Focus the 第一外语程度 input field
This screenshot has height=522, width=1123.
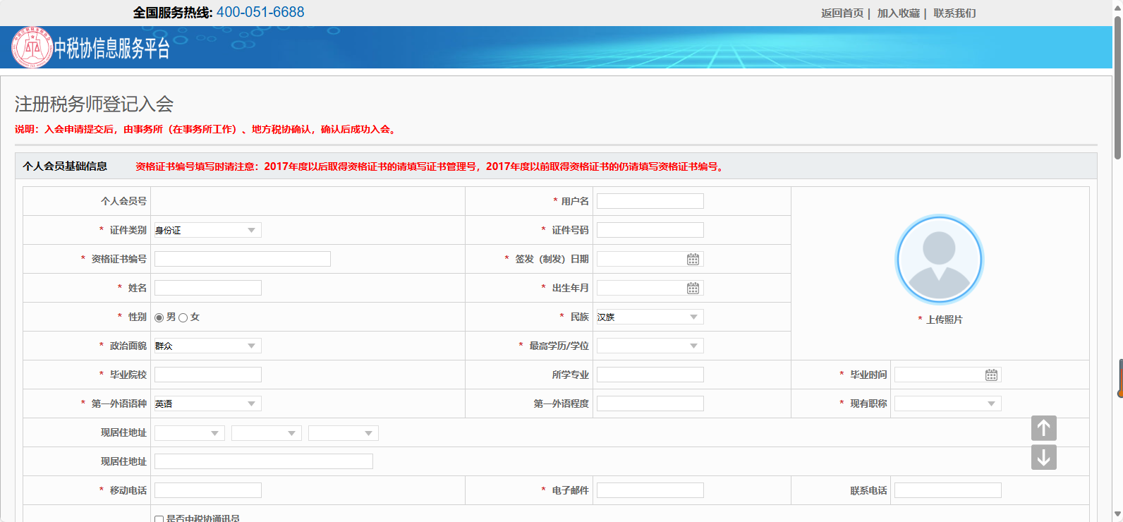tap(650, 403)
